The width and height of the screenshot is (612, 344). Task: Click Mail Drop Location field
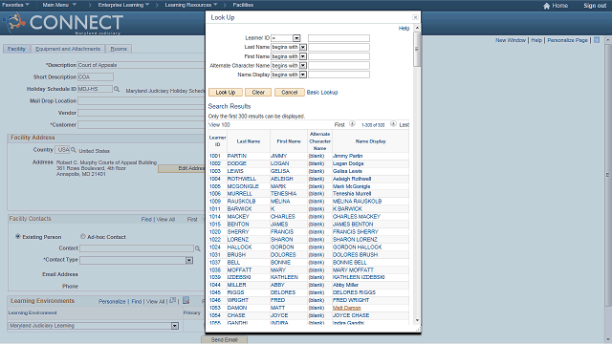142,101
